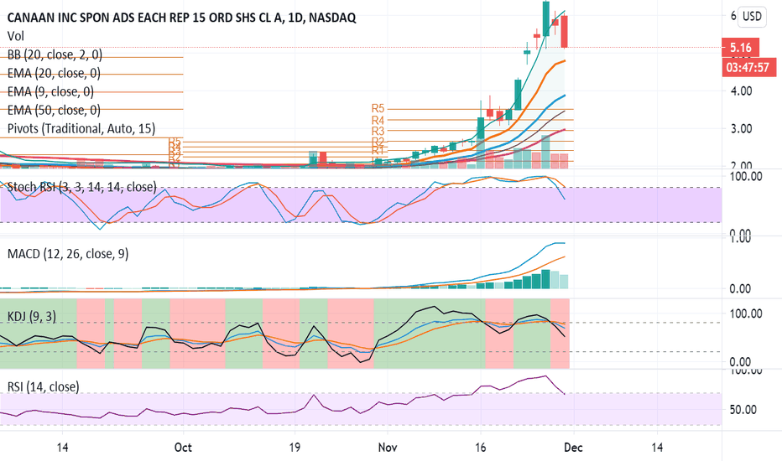Click the R5 pivot level label

(x=378, y=109)
